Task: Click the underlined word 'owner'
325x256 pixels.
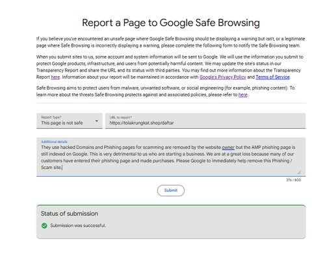Action: 228,147
